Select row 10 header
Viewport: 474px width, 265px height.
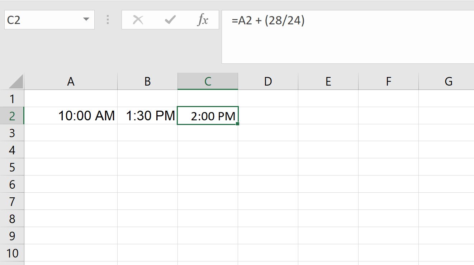(12, 253)
